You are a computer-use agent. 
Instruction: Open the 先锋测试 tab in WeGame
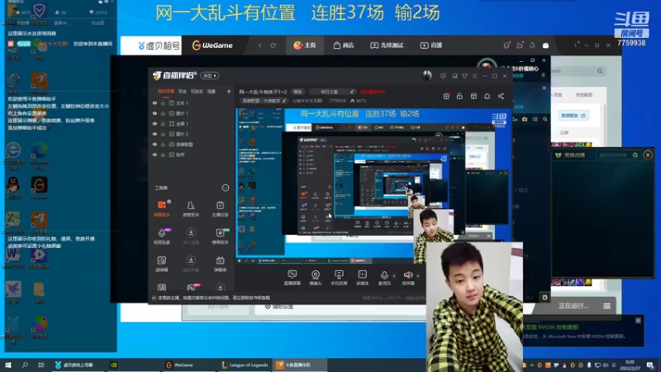[x=387, y=45]
